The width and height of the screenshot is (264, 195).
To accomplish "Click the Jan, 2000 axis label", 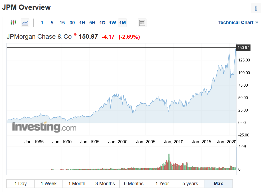I will [x=118, y=142].
